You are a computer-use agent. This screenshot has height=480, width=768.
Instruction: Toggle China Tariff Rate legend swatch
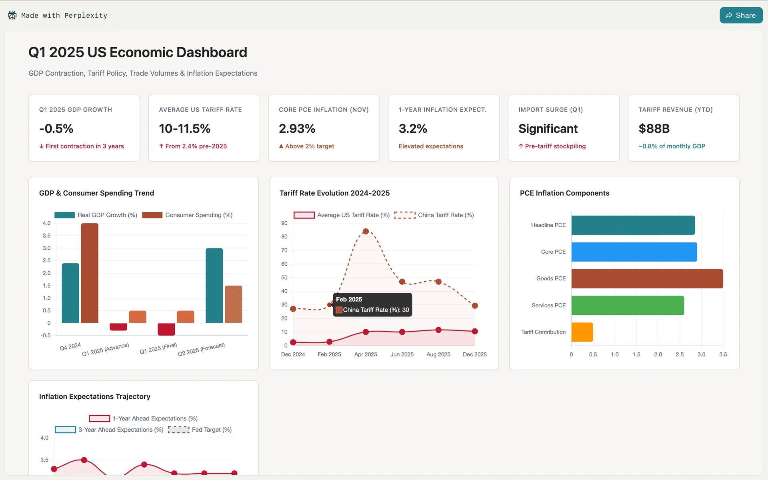tap(404, 215)
